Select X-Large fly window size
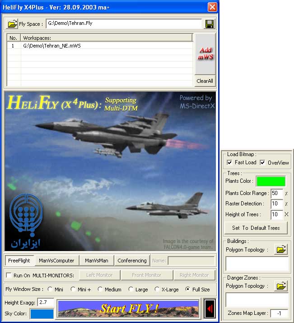294x323 pixels. pyautogui.click(x=157, y=289)
